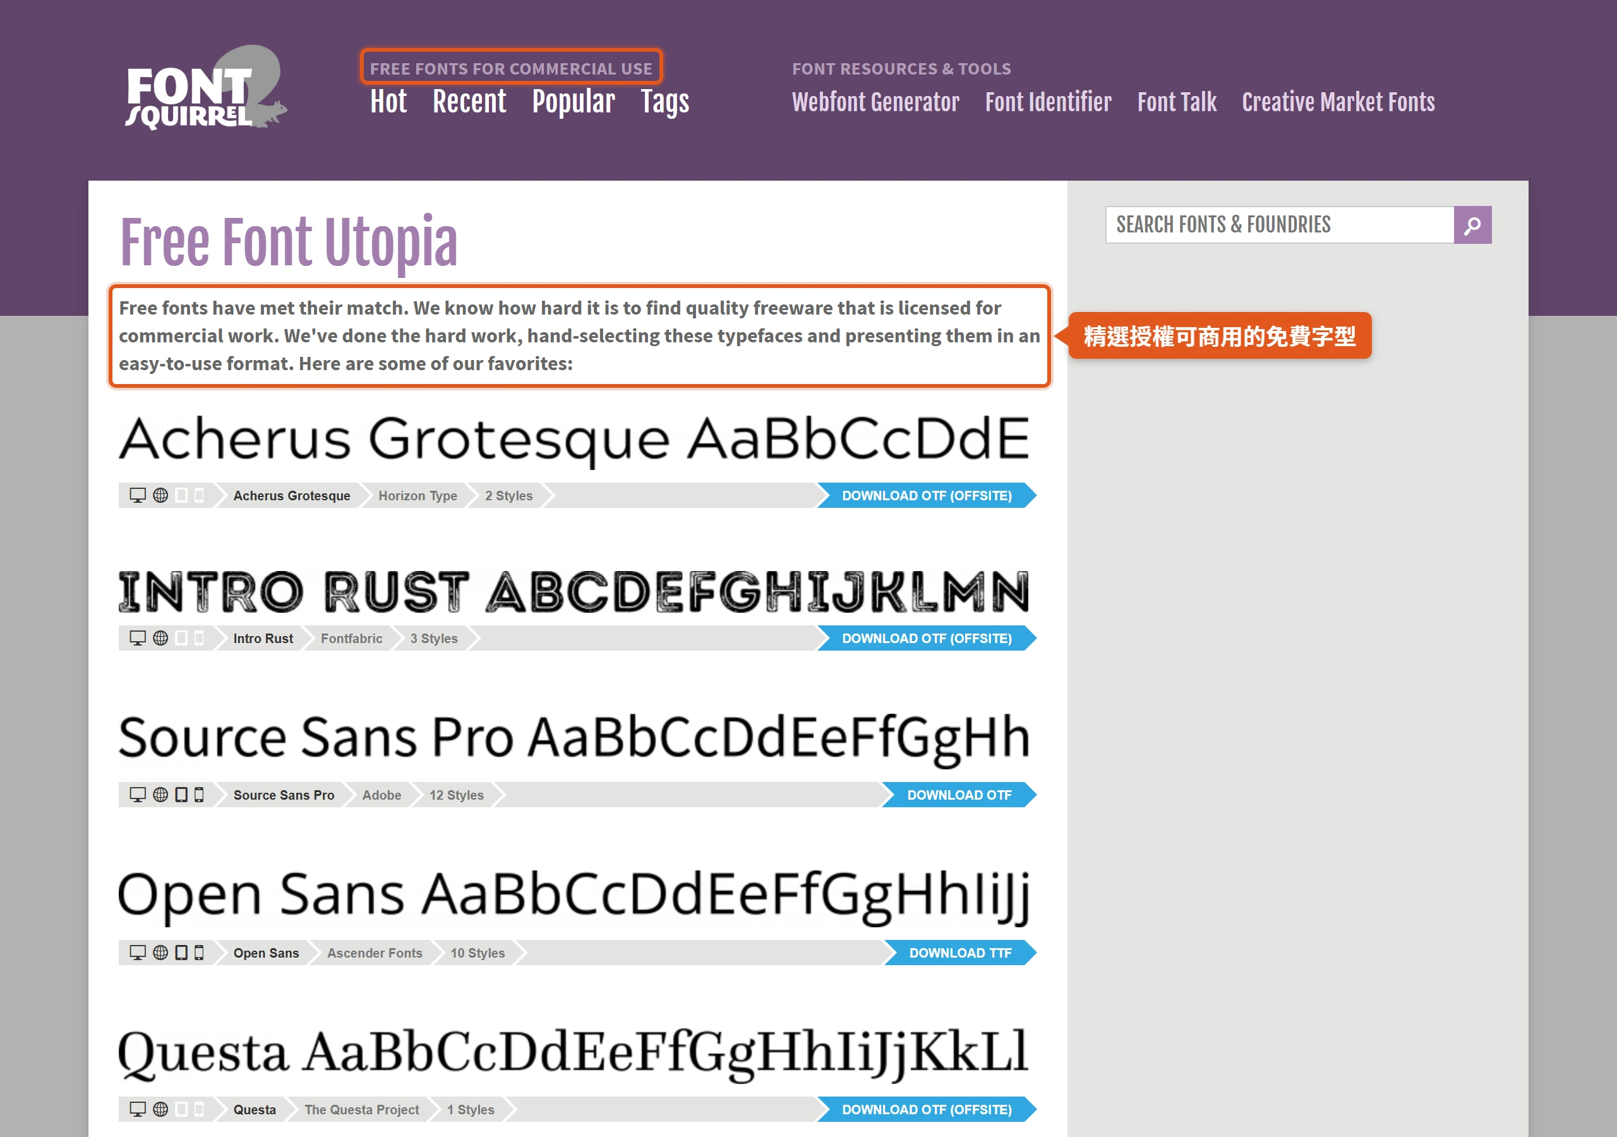Screen dimensions: 1617x1137
Task: Open the Hot fonts menu
Action: 388,102
